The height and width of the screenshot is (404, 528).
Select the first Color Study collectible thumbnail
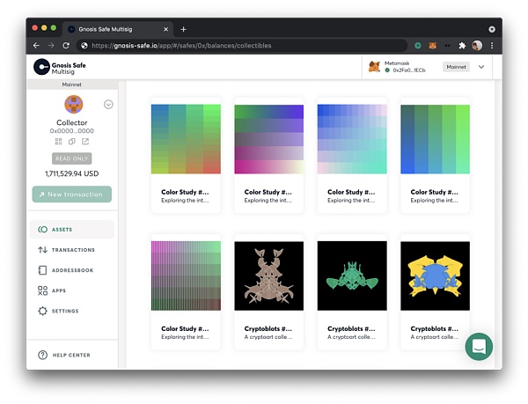point(186,139)
